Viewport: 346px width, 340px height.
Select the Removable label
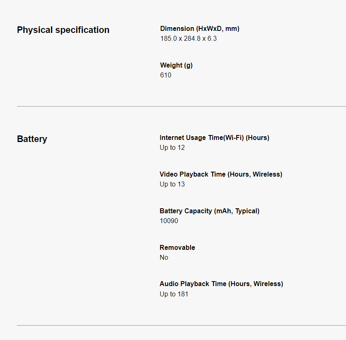tap(177, 248)
